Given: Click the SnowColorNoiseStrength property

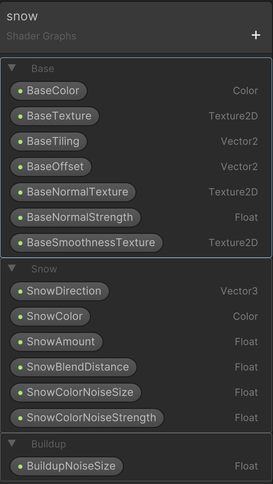Looking at the screenshot, I should point(87,418).
